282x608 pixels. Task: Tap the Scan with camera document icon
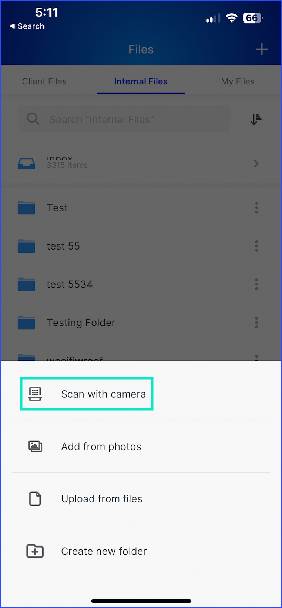[x=35, y=394]
